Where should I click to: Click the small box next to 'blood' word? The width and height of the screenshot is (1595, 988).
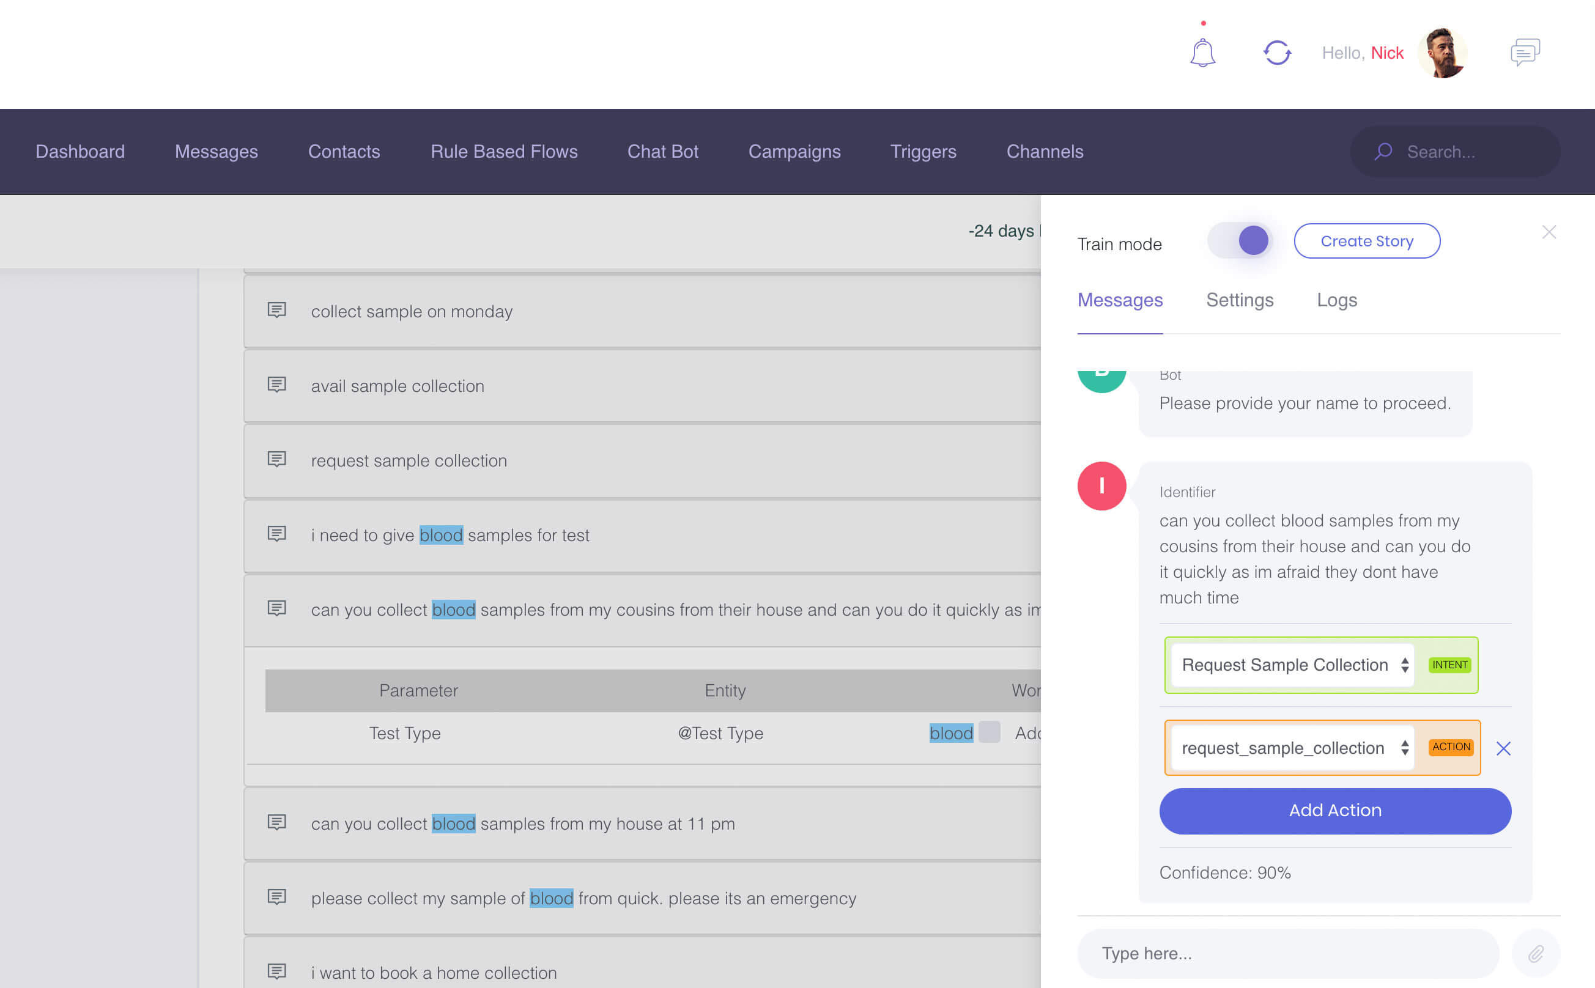tap(989, 732)
